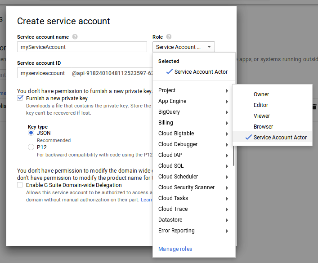The width and height of the screenshot is (318, 263).
Task: Open the Manage roles link
Action: pos(175,249)
